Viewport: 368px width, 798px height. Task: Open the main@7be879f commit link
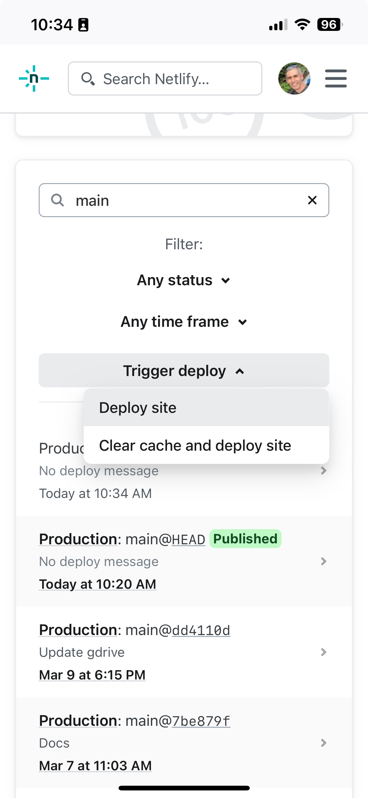point(201,721)
